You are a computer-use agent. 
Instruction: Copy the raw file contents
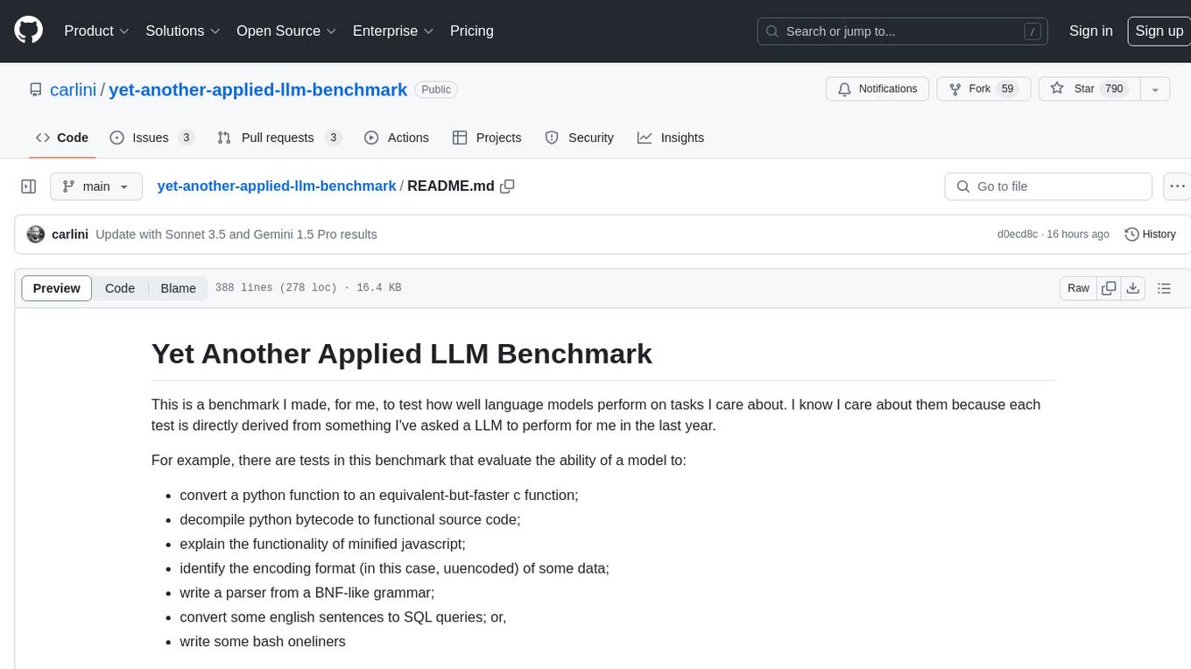[x=1110, y=288]
